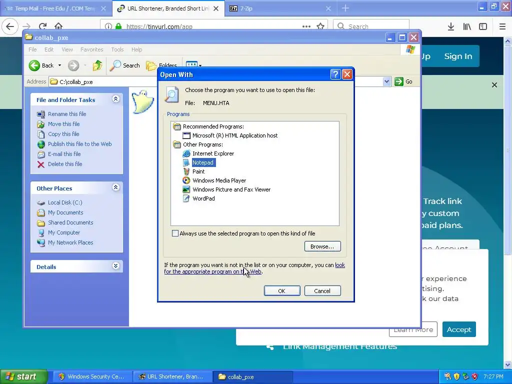Click Publish this file to the Web
This screenshot has width=512, height=384.
[79, 144]
